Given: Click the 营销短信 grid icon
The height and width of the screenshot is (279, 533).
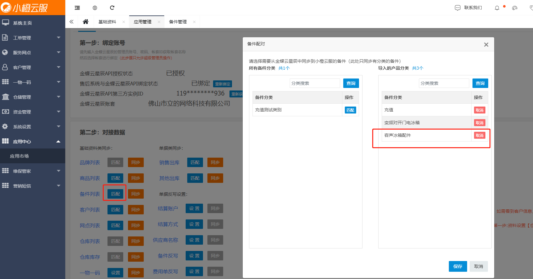Looking at the screenshot, I should click(x=5, y=186).
